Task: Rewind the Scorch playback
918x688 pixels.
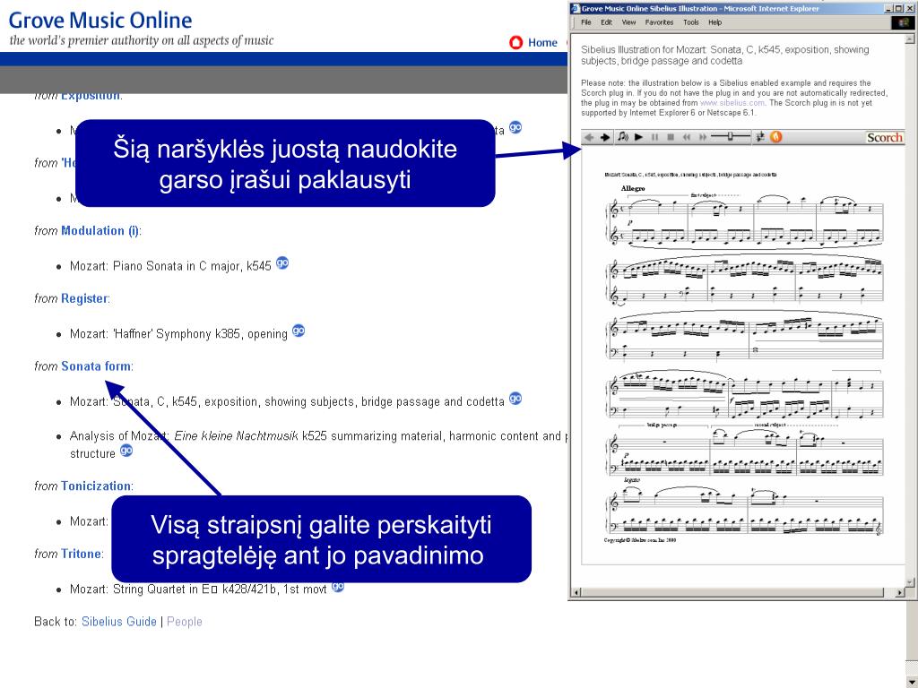Action: 687,137
